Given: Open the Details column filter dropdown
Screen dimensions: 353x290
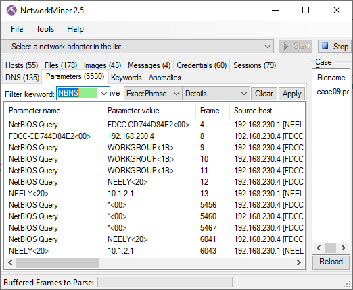Looking at the screenshot, I should [216, 94].
